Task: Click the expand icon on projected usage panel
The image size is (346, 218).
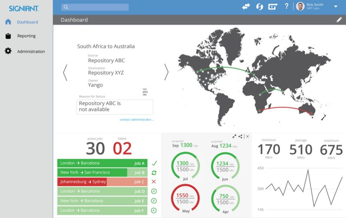Action: [x=234, y=136]
